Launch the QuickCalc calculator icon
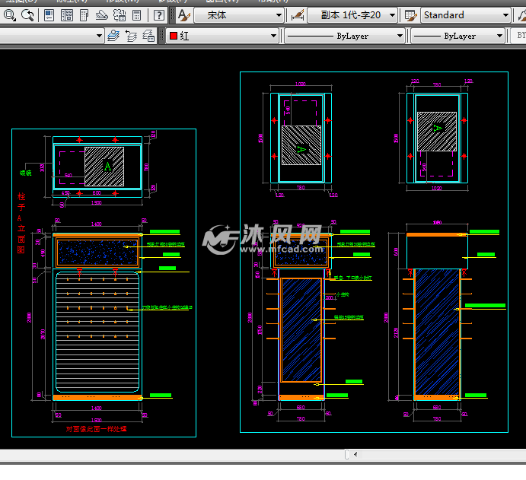The width and height of the screenshot is (526, 480). coord(136,15)
